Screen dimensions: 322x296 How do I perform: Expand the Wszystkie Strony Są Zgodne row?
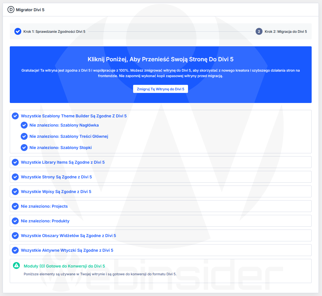[x=56, y=177]
